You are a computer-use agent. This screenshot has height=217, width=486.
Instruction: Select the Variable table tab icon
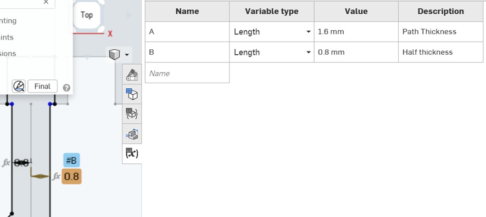coord(132,153)
